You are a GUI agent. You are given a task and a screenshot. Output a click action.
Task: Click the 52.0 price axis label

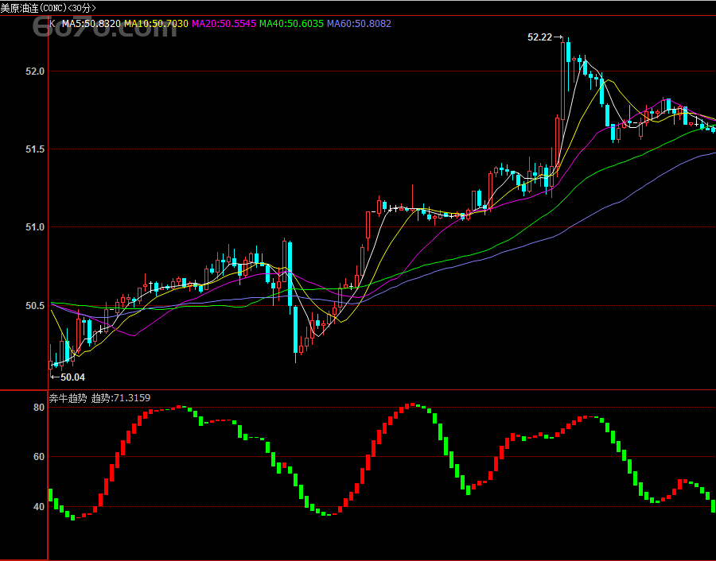pyautogui.click(x=35, y=72)
